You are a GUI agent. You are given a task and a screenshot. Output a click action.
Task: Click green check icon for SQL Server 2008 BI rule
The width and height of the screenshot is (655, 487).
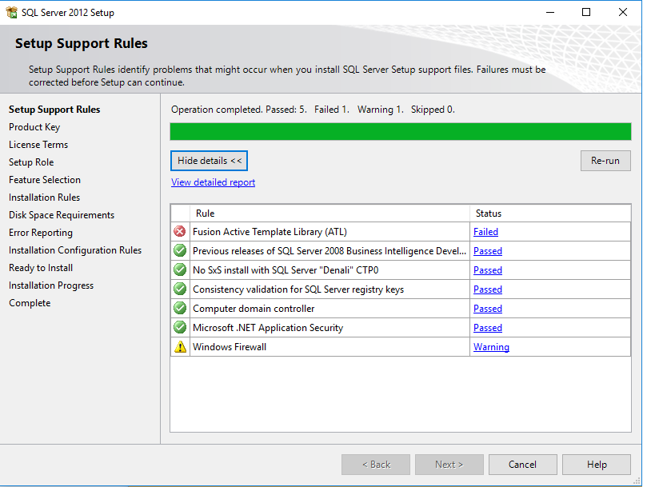180,250
